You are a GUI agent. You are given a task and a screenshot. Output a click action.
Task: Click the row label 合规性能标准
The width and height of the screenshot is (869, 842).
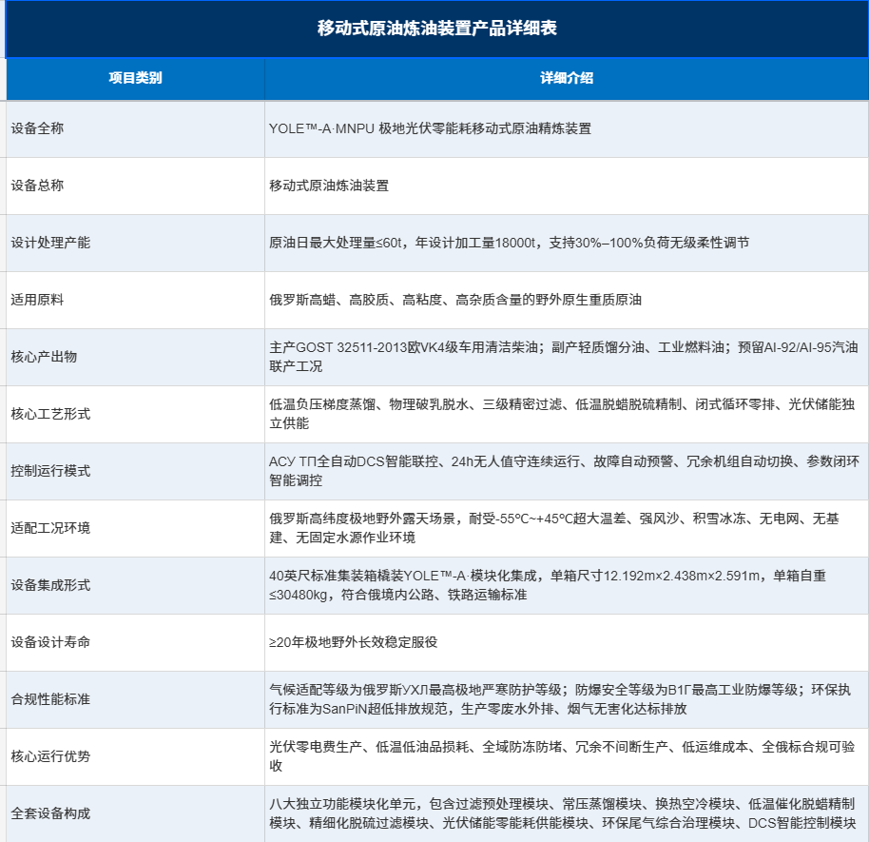(50, 700)
